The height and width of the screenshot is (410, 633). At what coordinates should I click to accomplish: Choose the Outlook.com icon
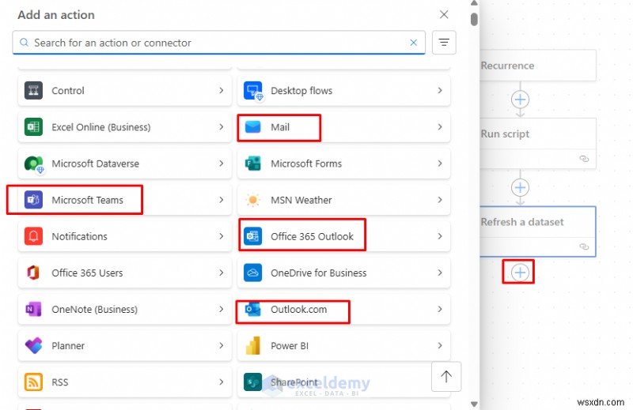252,309
